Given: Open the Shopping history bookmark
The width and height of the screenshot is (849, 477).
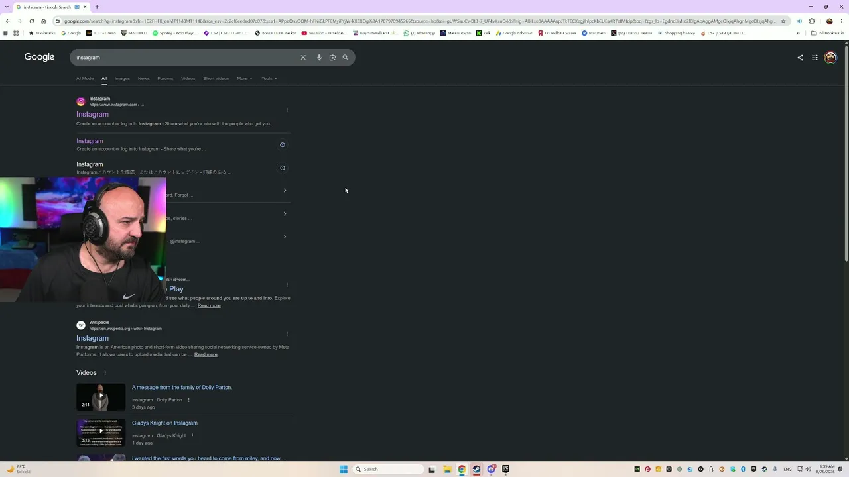Looking at the screenshot, I should point(677,33).
